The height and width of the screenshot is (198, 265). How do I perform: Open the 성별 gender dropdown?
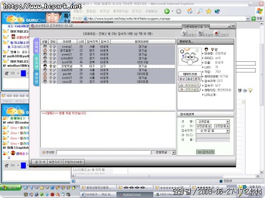click(x=228, y=121)
